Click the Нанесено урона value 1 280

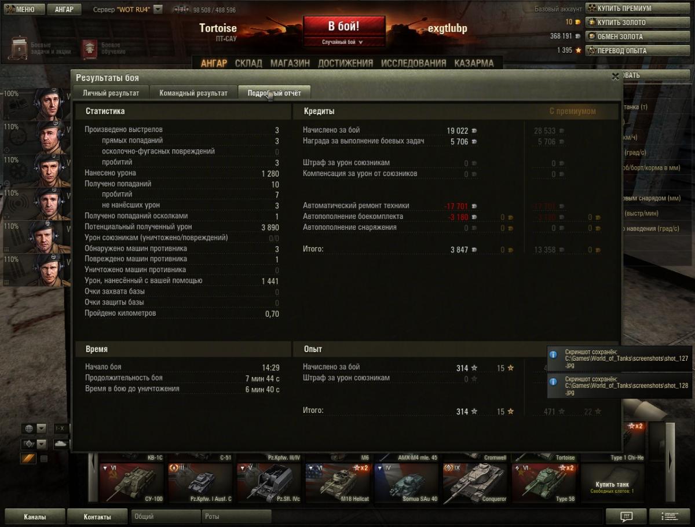(270, 173)
